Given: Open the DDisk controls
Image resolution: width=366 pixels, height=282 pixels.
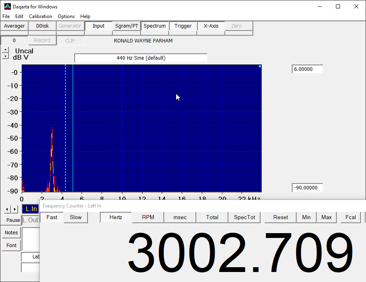Looking at the screenshot, I should (42, 26).
